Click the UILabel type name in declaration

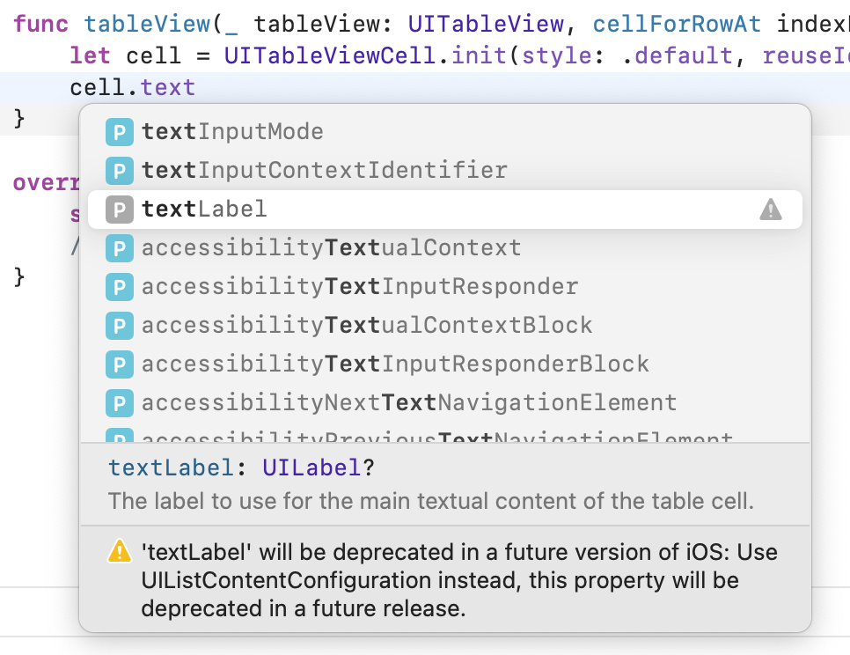click(x=311, y=467)
